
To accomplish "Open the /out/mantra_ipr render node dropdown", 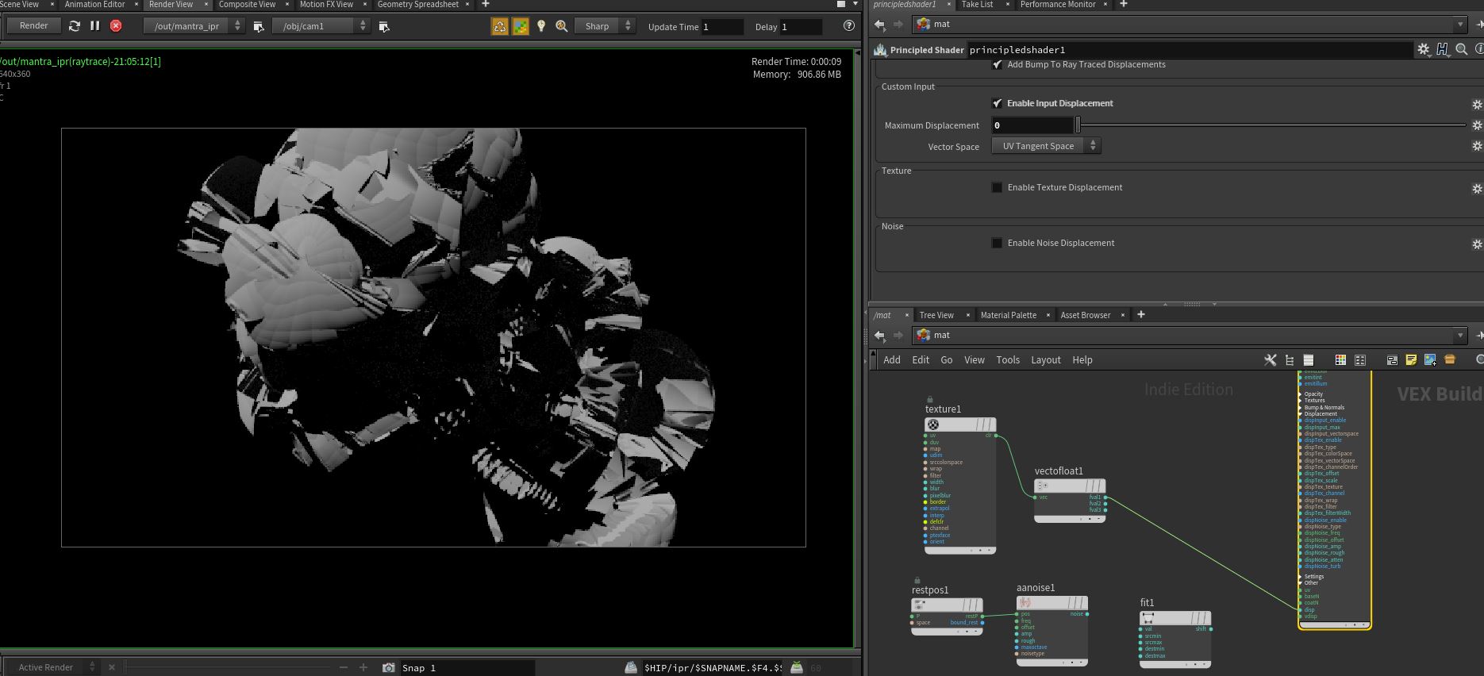I will click(194, 26).
